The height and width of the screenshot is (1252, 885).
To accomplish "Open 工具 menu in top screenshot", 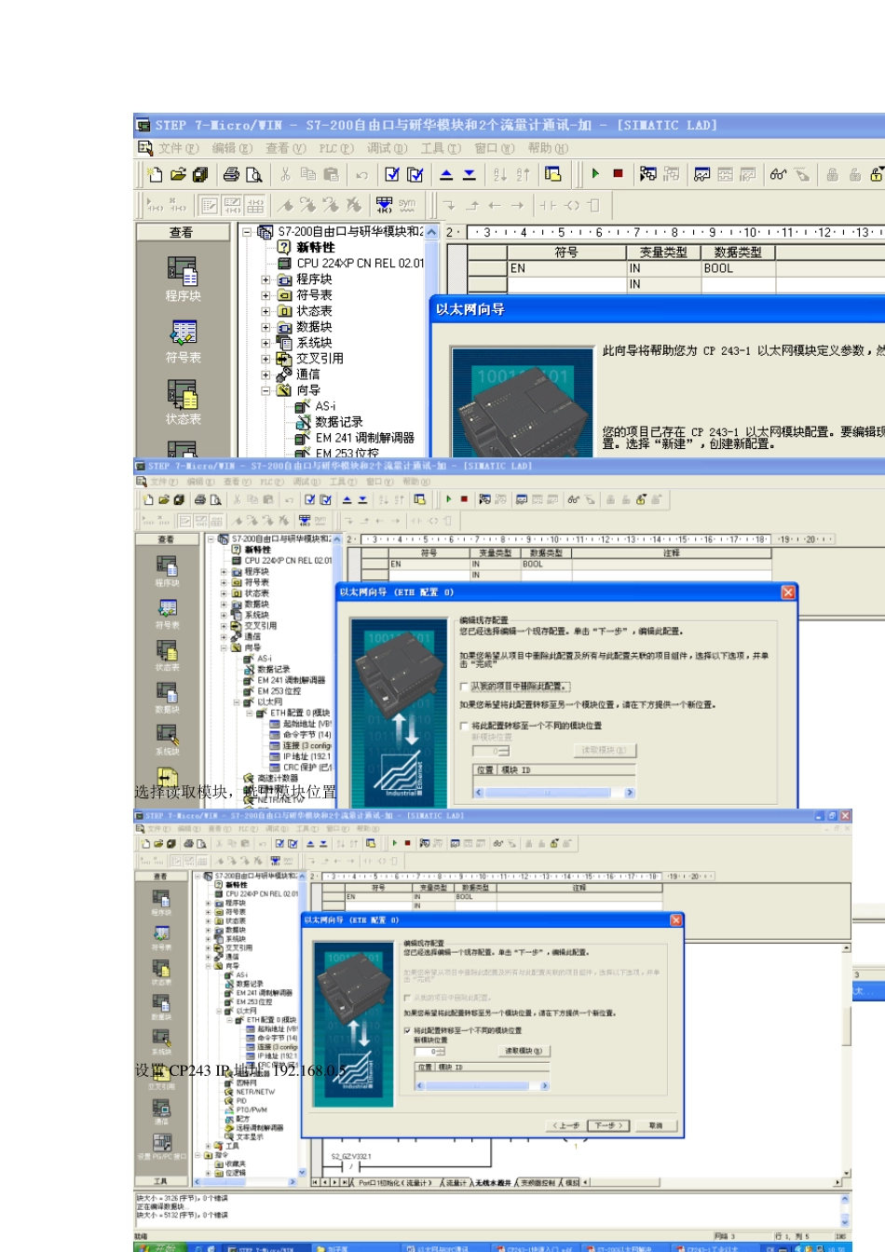I will tap(441, 148).
